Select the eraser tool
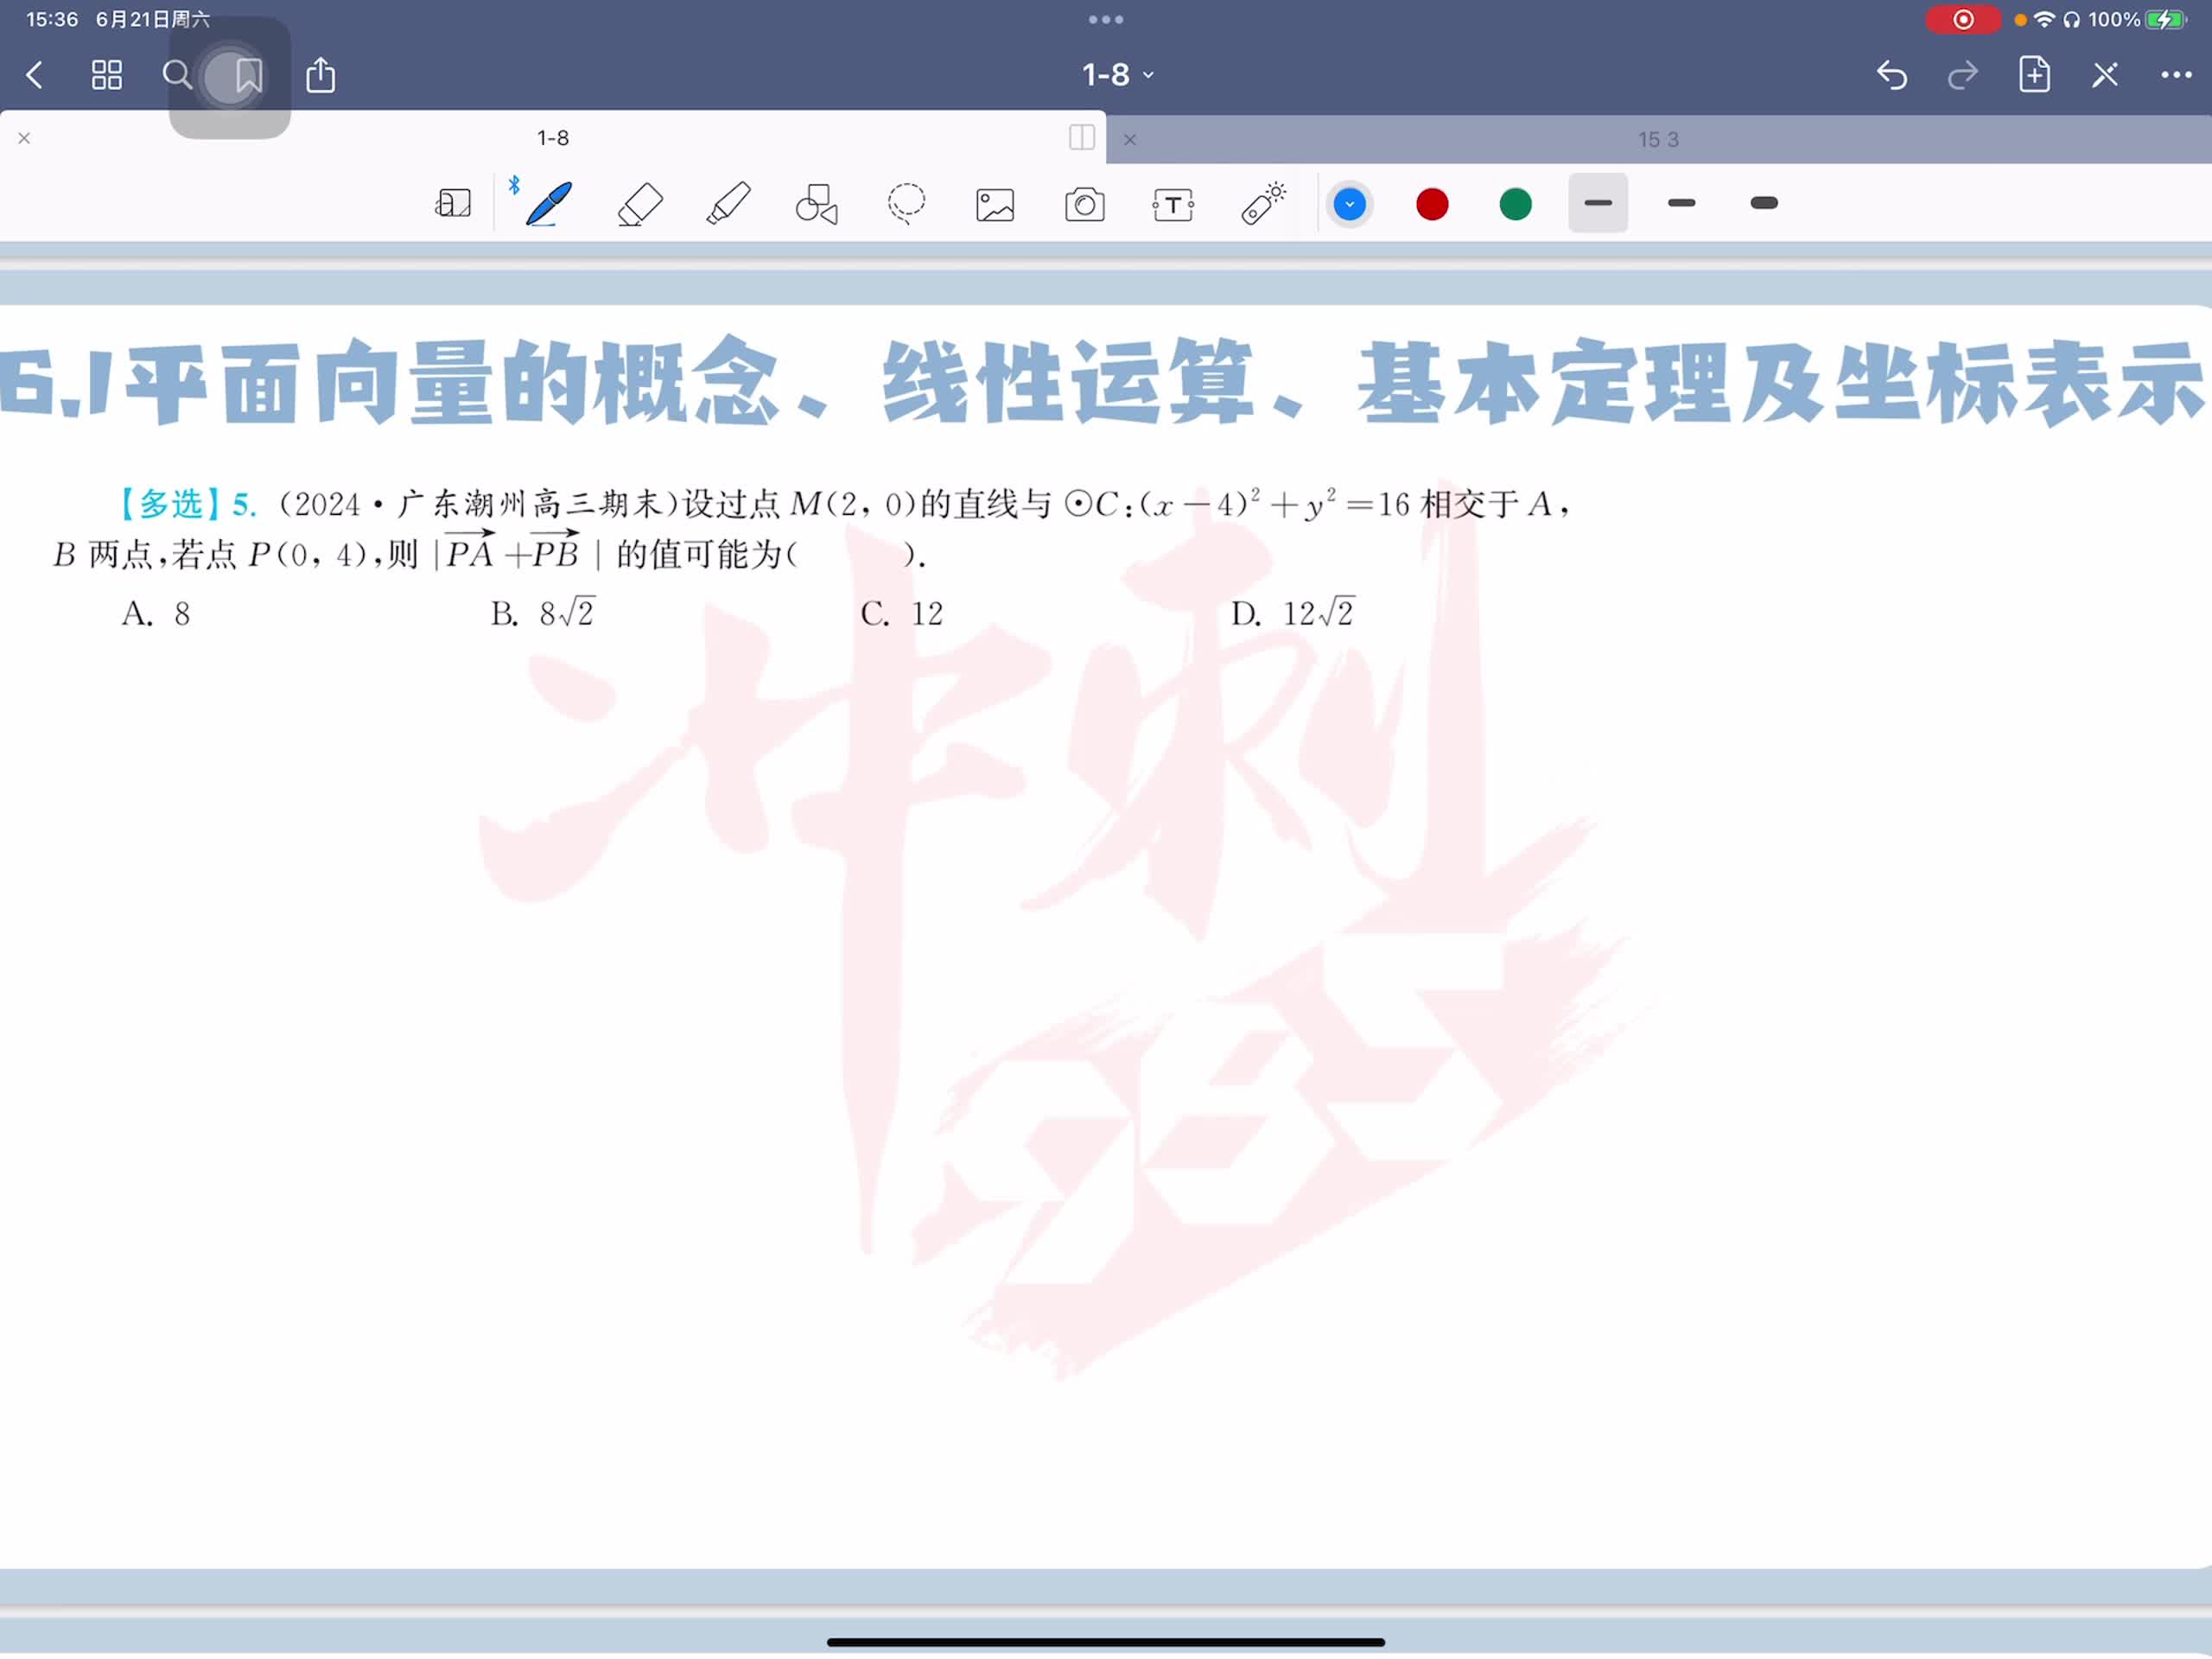The width and height of the screenshot is (2212, 1659). pos(640,204)
